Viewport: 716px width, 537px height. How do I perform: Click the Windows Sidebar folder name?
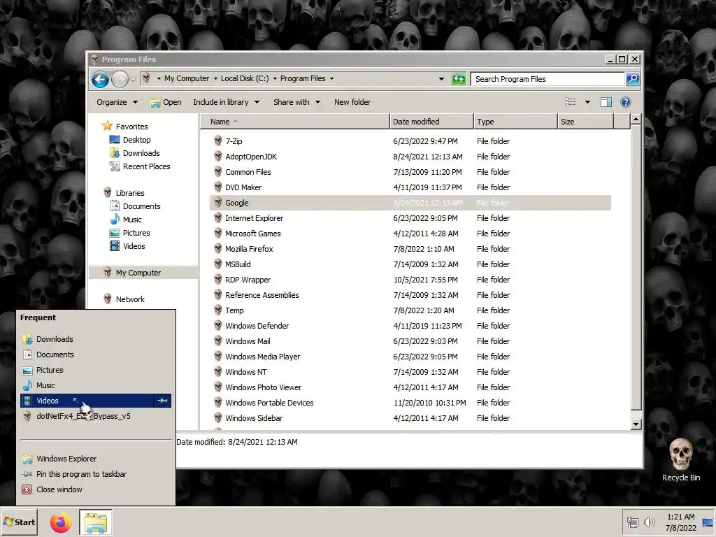[x=253, y=418]
